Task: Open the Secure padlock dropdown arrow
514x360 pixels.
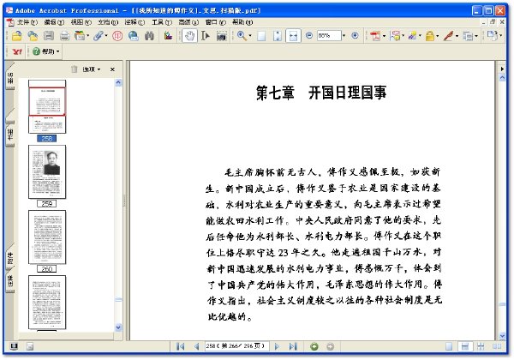Action: click(437, 36)
